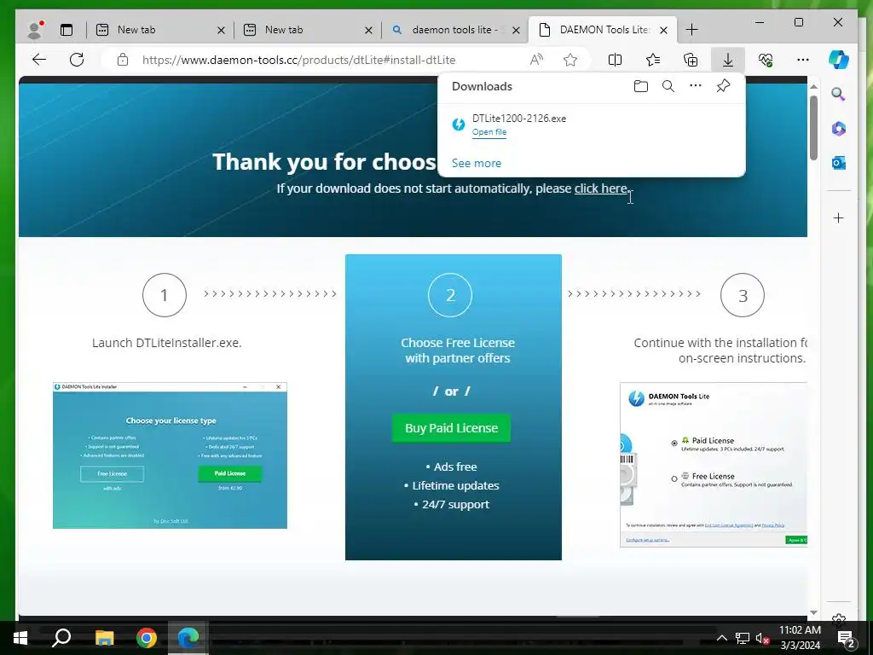Select the DAEMON Tools Lite tab
This screenshot has height=655, width=873.
click(x=603, y=30)
